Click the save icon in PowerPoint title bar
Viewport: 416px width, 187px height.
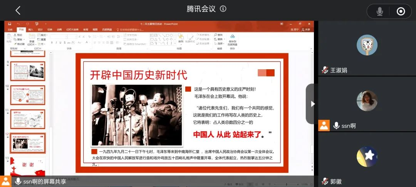pyautogui.click(x=9, y=24)
